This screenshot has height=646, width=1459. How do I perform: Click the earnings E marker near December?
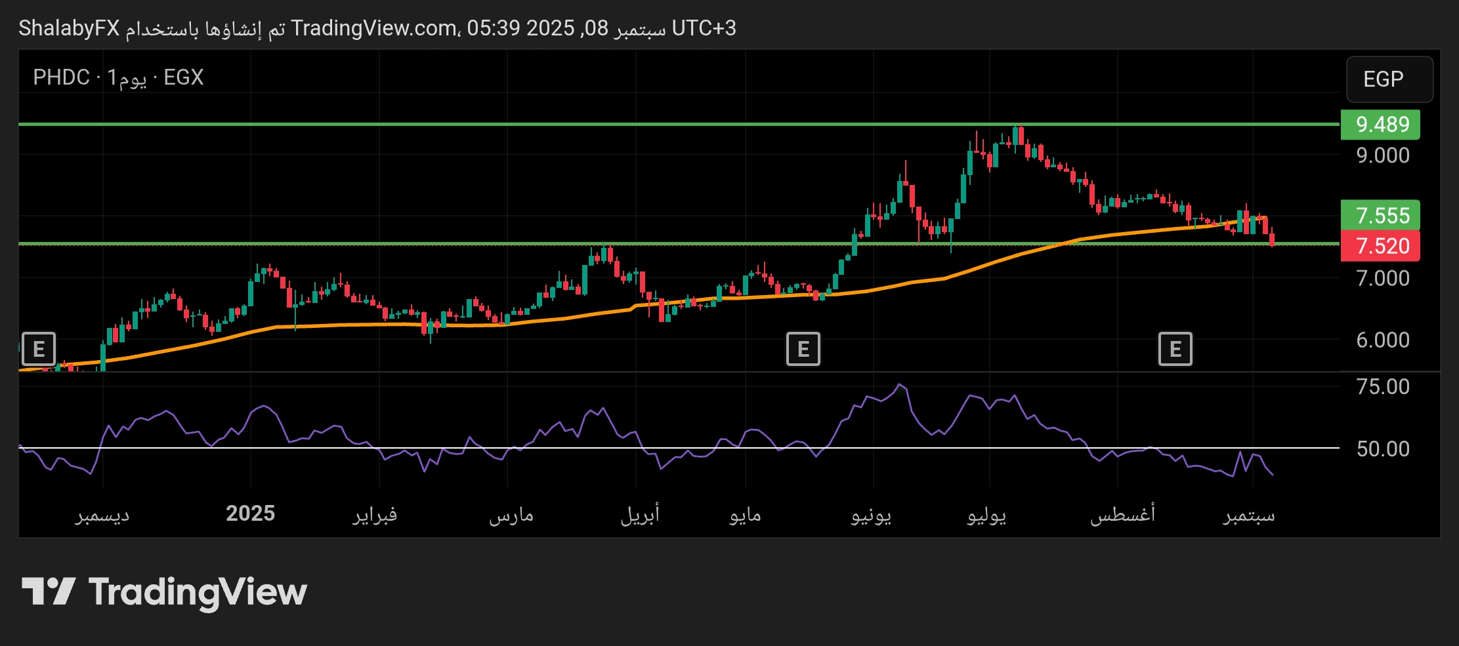click(39, 349)
